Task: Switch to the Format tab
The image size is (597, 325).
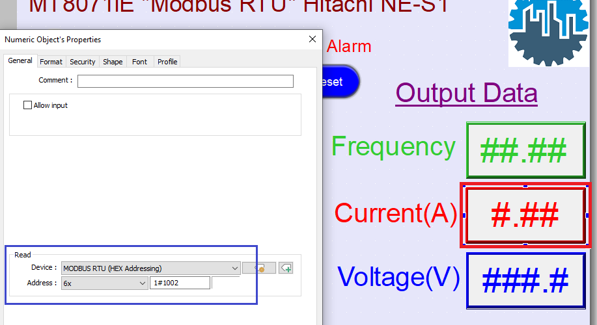Action: tap(51, 62)
